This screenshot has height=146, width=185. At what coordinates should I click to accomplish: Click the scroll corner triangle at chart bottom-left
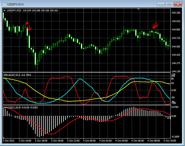coord(4,137)
